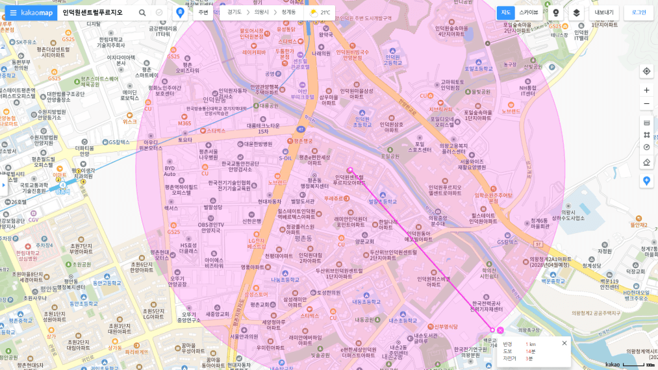Open the kakaomap hamburger menu

13,12
